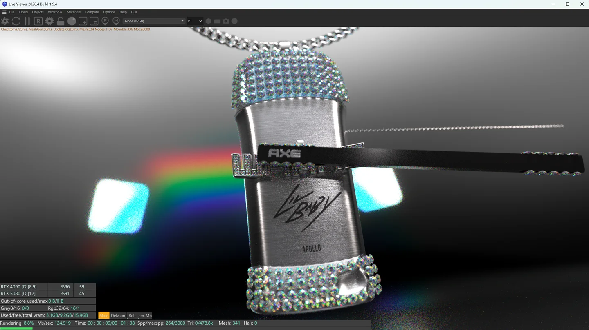The image size is (589, 330).
Task: Click the Live Viewer app icon in title bar
Action: tap(4, 4)
